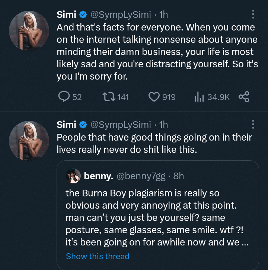Image resolution: width=268 pixels, height=270 pixels.
Task: Retweet the tweet with 141 retweets
Action: point(108,97)
